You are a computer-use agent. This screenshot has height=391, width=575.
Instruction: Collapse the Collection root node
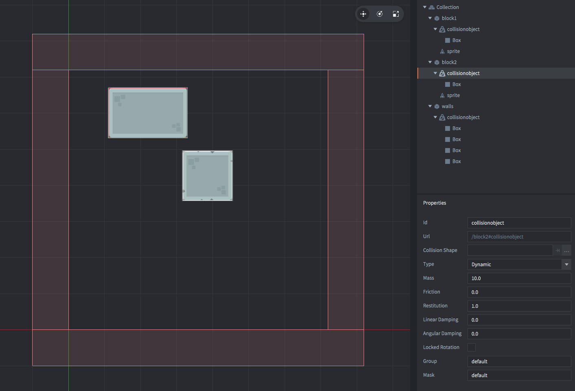pyautogui.click(x=425, y=7)
